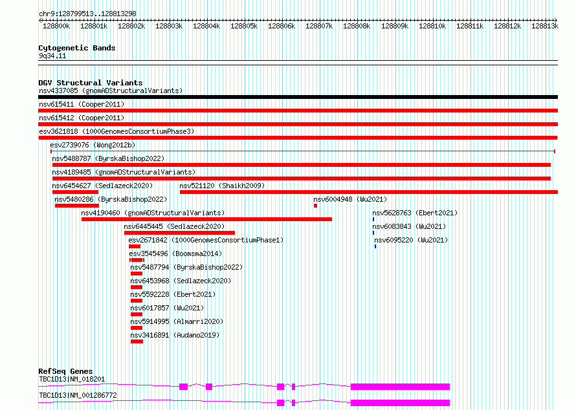Click the chr9:128799513..128813298 region label
The image size is (576, 410).
(x=88, y=14)
